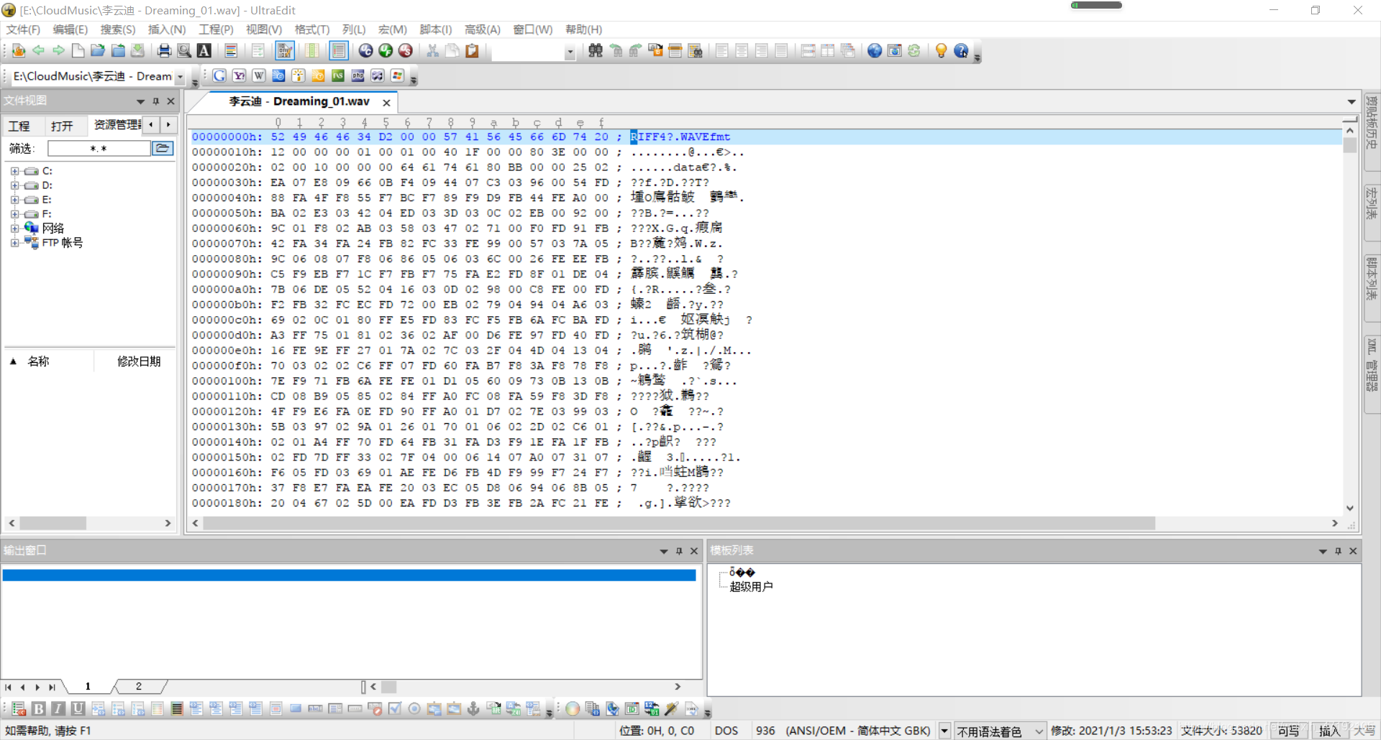Image resolution: width=1381 pixels, height=740 pixels.
Task: Open the 搜索(S) menu
Action: click(118, 29)
